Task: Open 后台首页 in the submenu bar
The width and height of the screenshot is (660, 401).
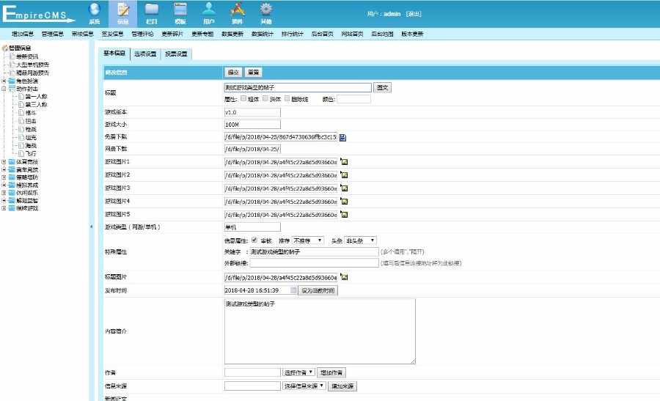Action: (x=323, y=34)
